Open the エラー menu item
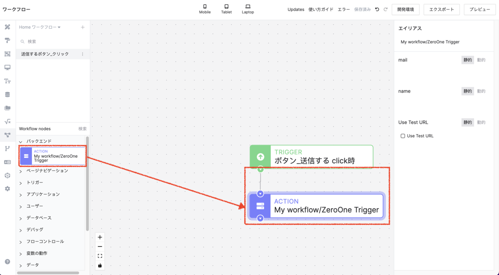Image resolution: width=499 pixels, height=275 pixels. coord(344,9)
